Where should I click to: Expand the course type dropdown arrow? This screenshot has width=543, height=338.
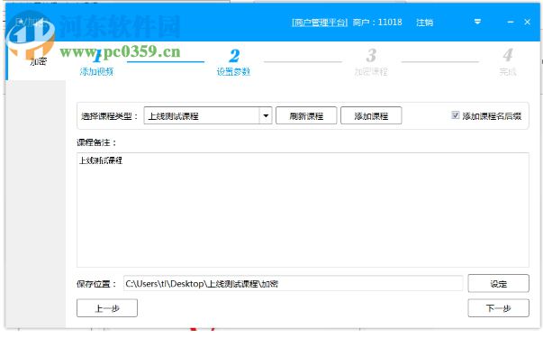[266, 115]
